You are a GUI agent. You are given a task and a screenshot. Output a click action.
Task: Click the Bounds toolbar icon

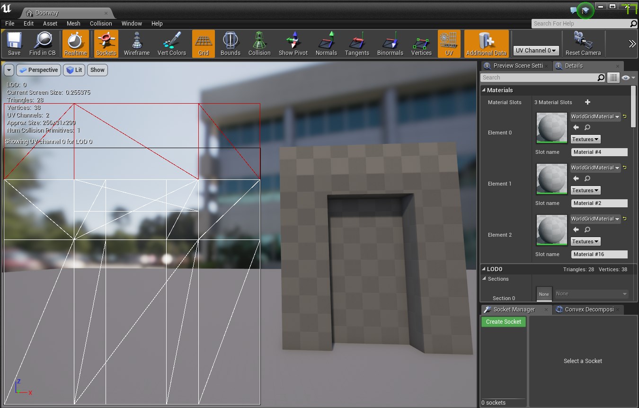(x=230, y=44)
